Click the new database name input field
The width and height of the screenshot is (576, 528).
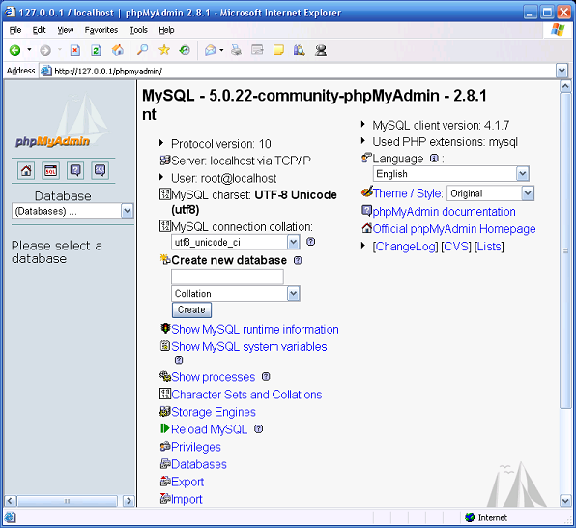(x=227, y=277)
